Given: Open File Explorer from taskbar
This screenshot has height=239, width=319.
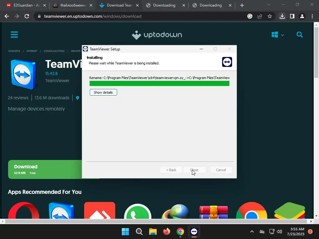Looking at the screenshot, I should click(x=153, y=232).
